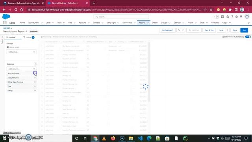Remove the Account Name column

(35, 78)
